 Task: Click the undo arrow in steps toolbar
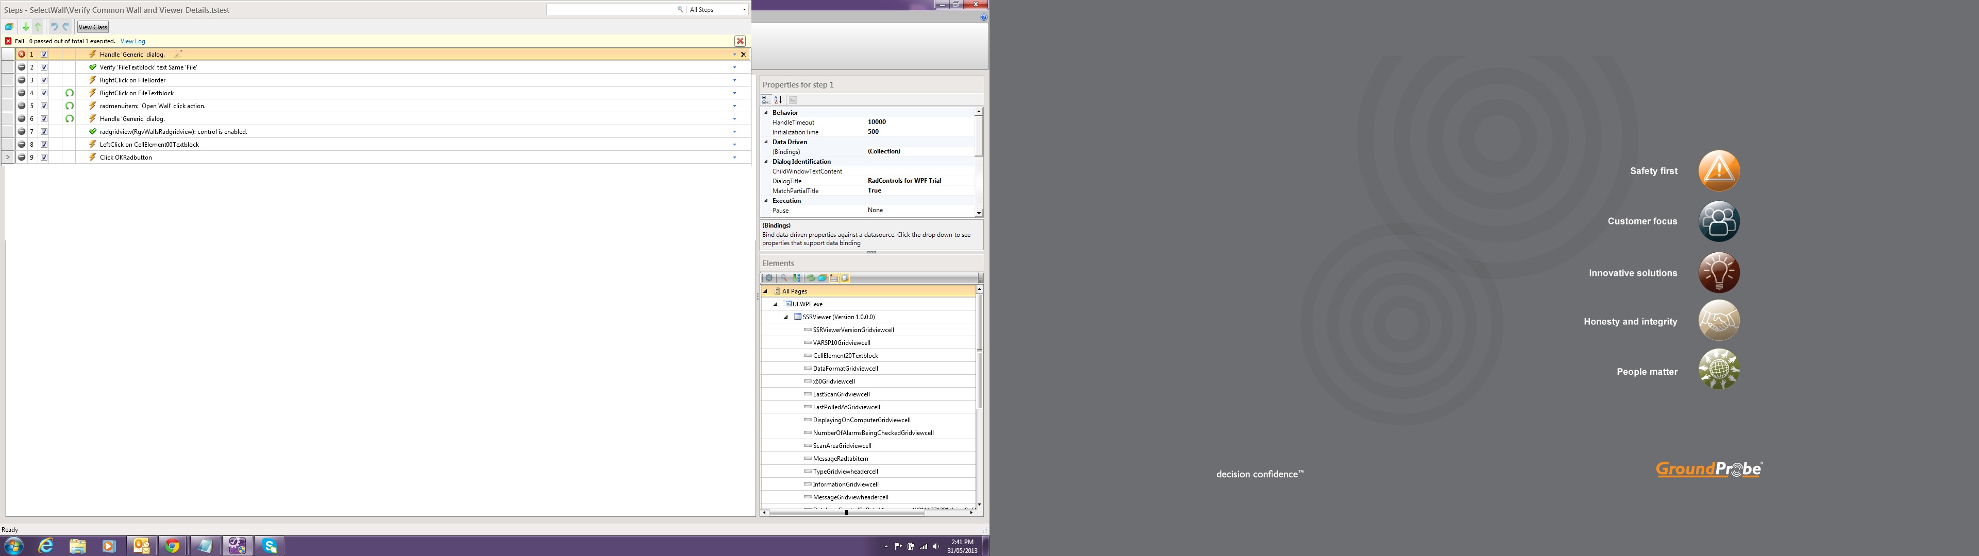click(54, 27)
